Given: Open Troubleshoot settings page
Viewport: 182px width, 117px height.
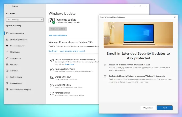Looking at the screenshot, I should pos(15,58).
